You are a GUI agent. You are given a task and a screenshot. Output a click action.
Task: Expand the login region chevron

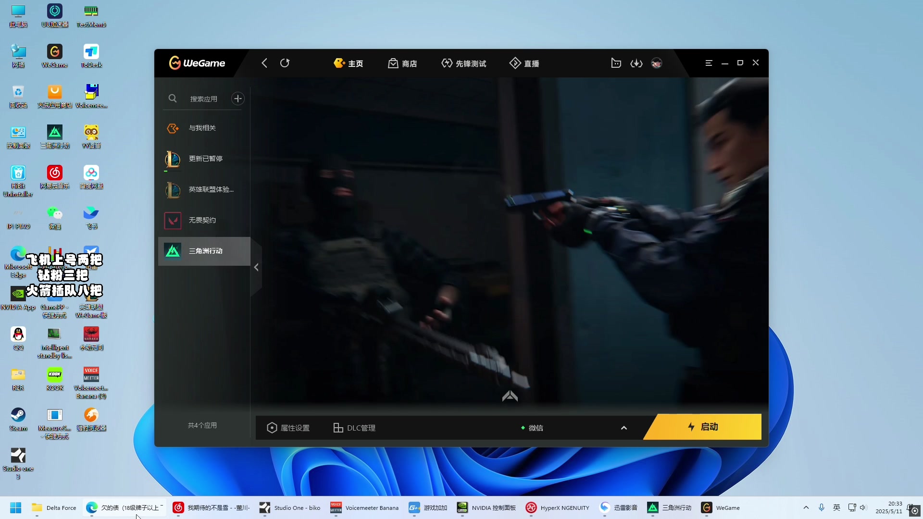[x=624, y=428]
